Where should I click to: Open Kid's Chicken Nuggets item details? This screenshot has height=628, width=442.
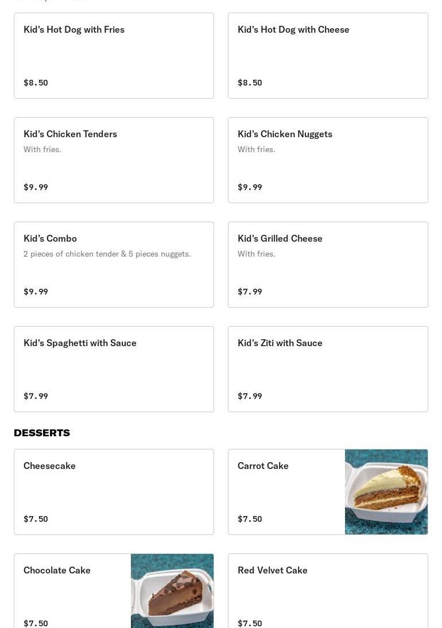[328, 160]
